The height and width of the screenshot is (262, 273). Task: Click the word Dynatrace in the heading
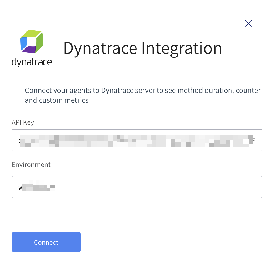point(100,48)
